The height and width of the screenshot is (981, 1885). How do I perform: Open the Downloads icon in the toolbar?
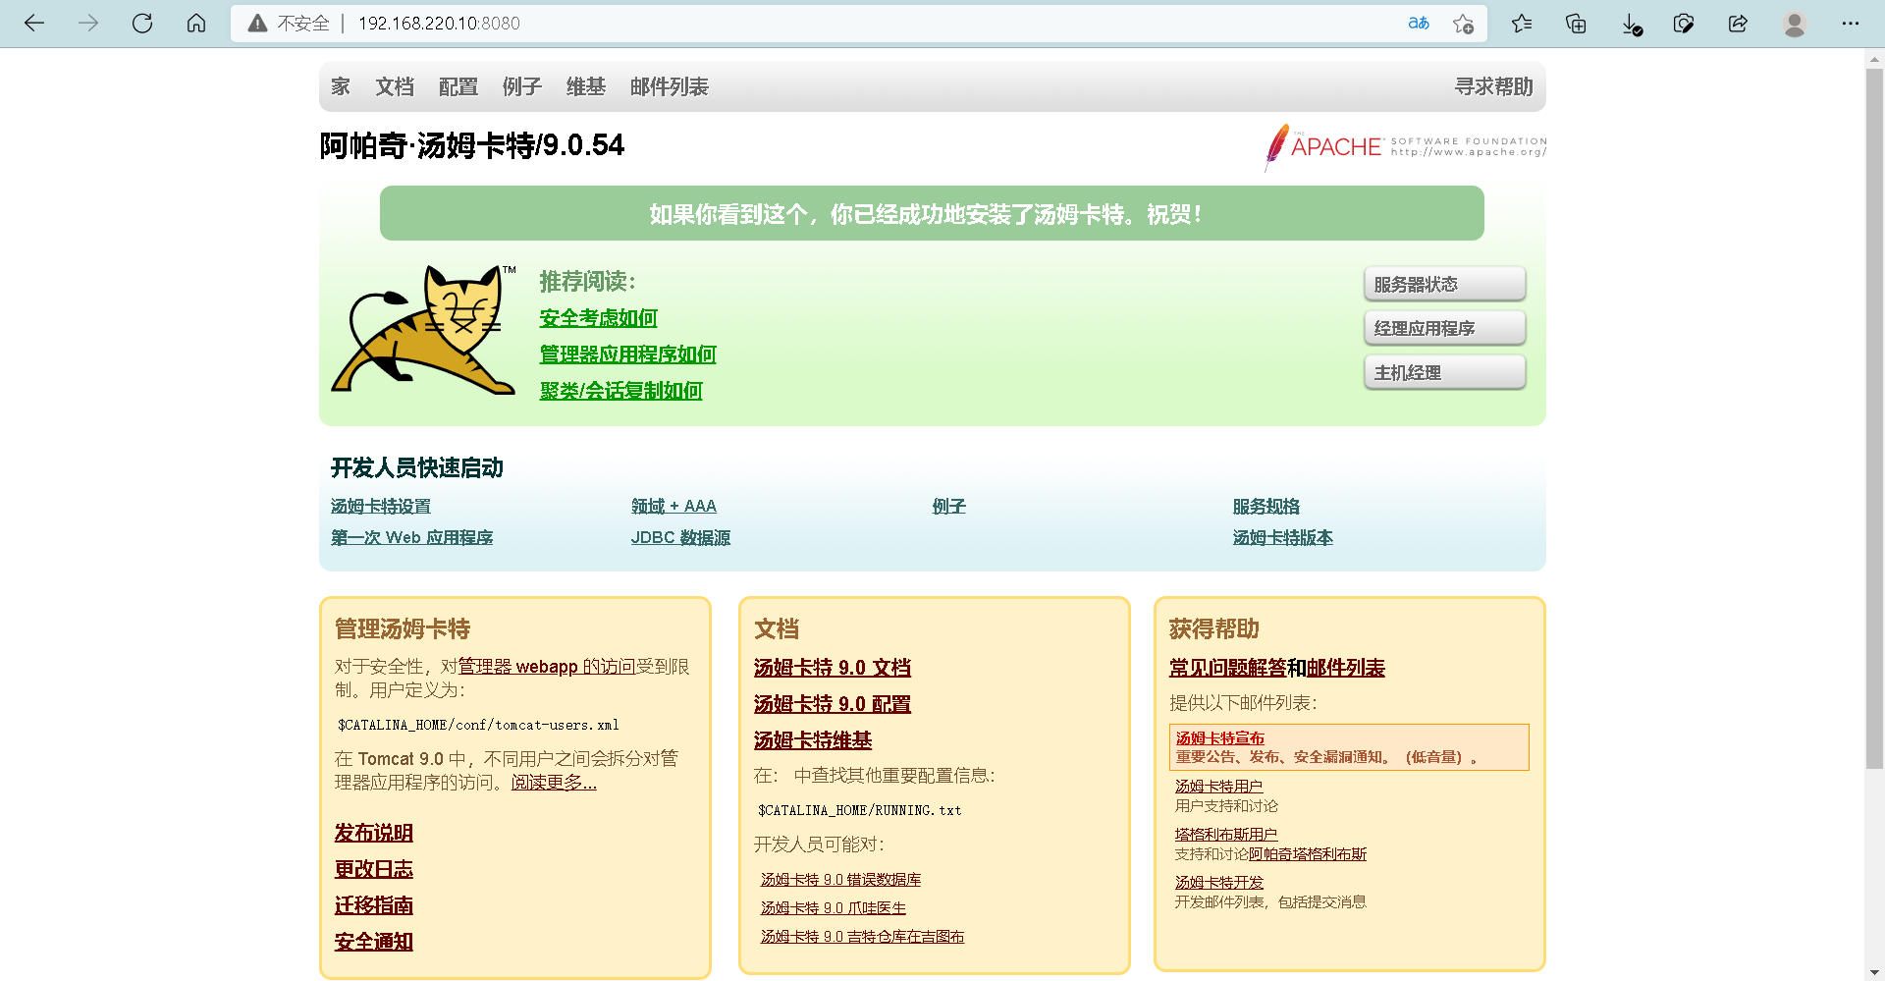click(1631, 24)
